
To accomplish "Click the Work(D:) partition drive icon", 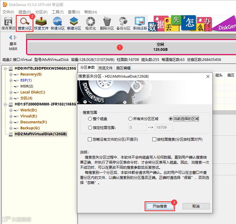I will point(16,110).
